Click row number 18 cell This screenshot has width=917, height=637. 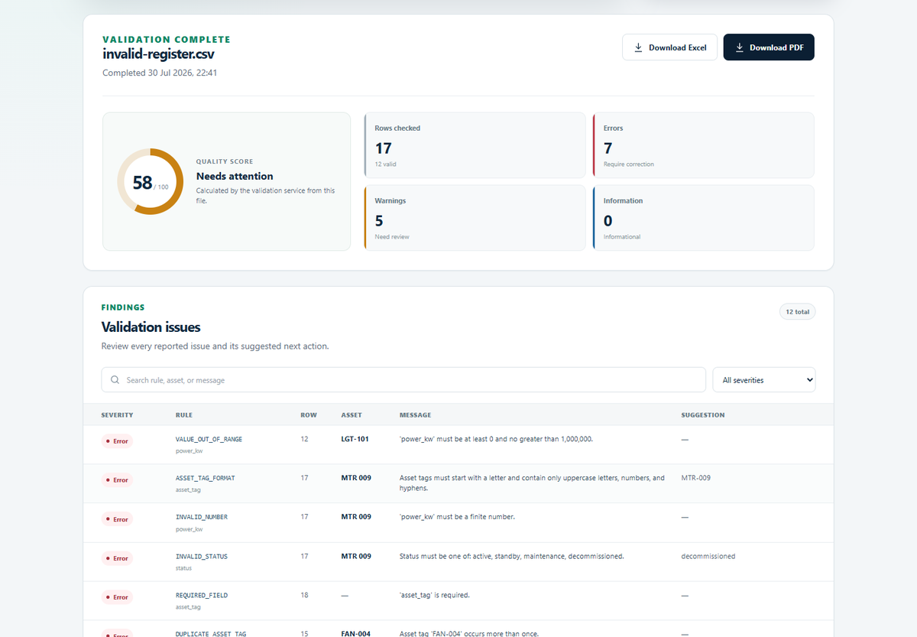304,595
